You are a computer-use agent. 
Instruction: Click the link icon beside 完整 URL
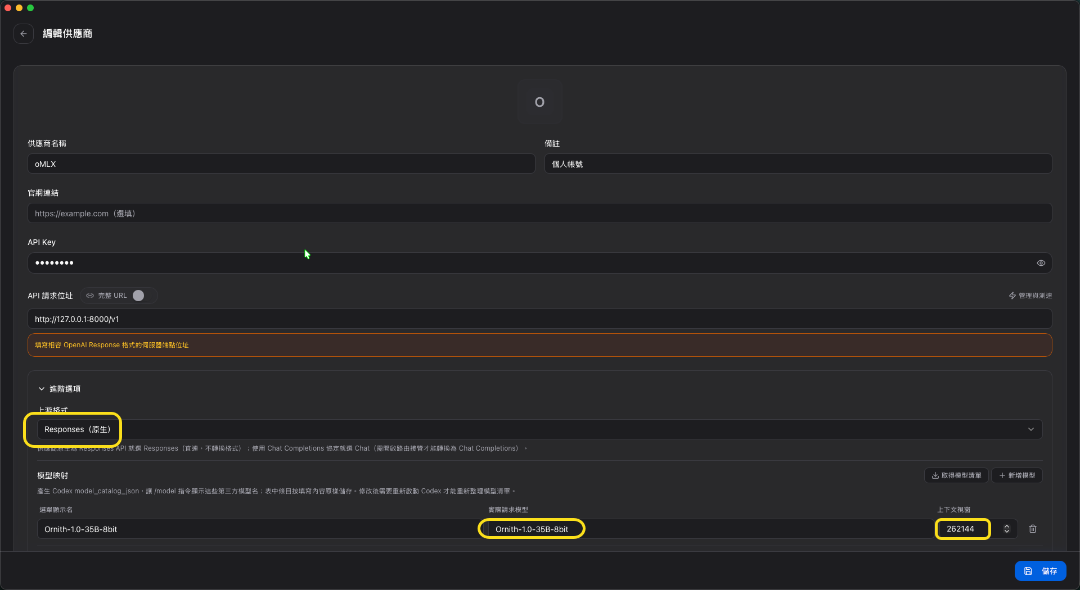click(x=90, y=296)
